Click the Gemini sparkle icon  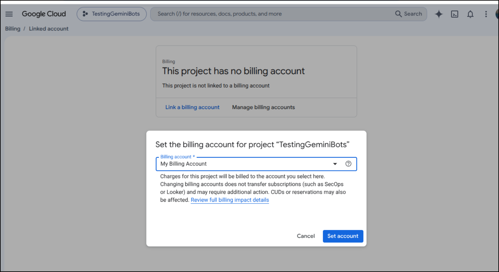(x=439, y=14)
